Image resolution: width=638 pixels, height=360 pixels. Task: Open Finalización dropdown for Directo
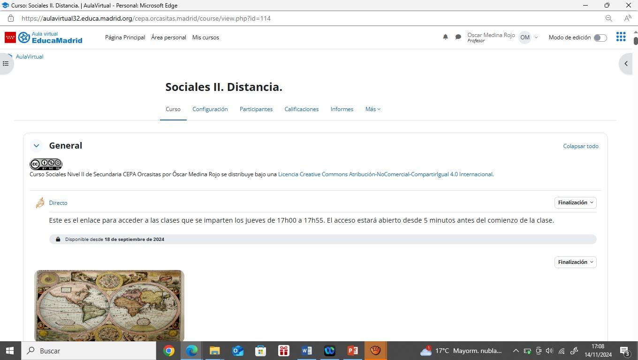coord(575,202)
